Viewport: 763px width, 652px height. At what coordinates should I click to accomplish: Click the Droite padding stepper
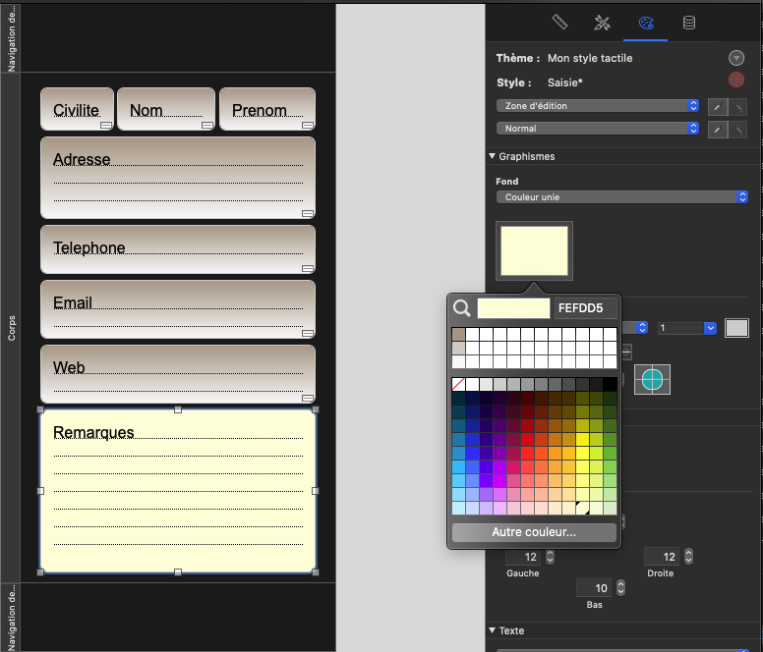(688, 557)
